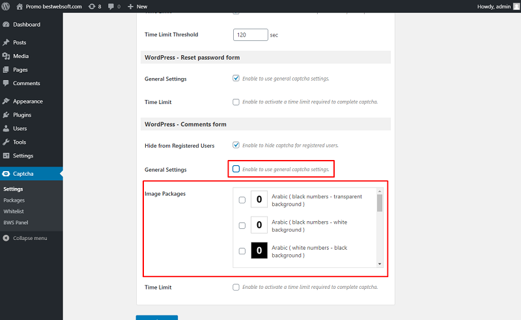Click the 'WordPress - Comments form' heading
The image size is (521, 320).
[186, 124]
